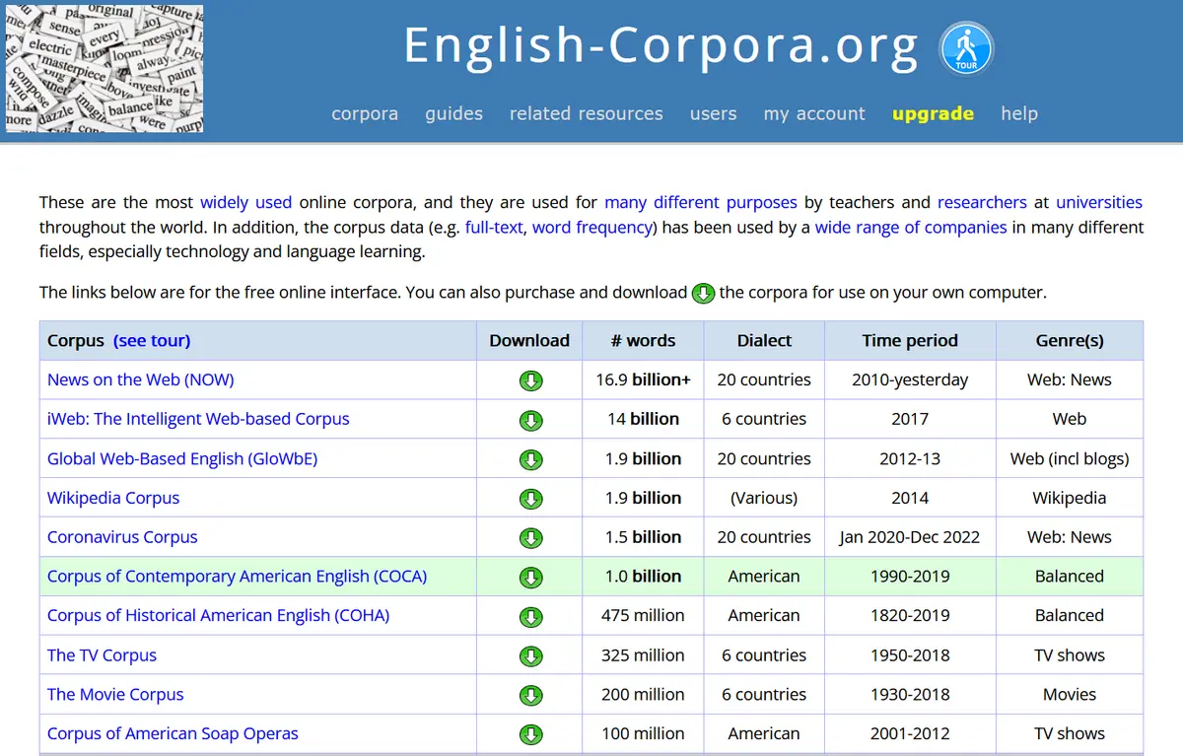Open iWeb: The Intelligent Web-based Corpus
The image size is (1183, 756).
(x=198, y=419)
